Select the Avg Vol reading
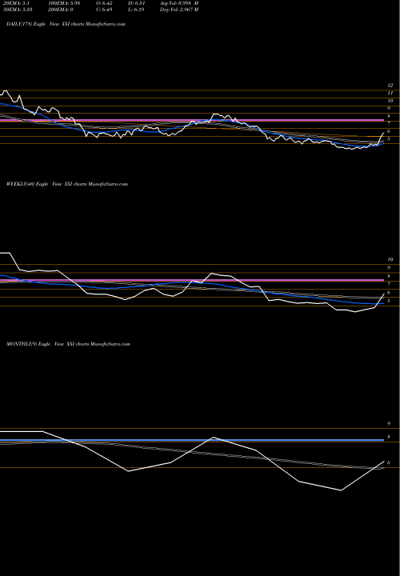The image size is (400, 576). click(179, 3)
